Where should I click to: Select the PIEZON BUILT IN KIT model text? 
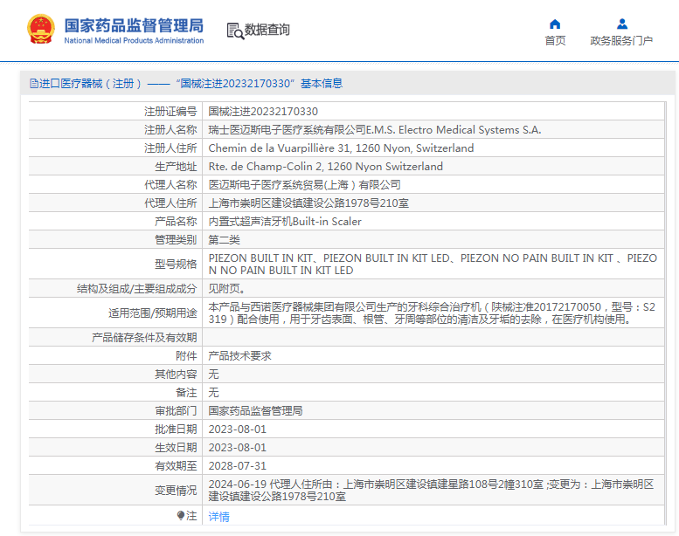(433, 264)
